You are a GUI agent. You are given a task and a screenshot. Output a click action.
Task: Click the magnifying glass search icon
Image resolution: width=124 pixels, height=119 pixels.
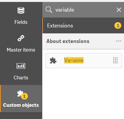point(49,10)
